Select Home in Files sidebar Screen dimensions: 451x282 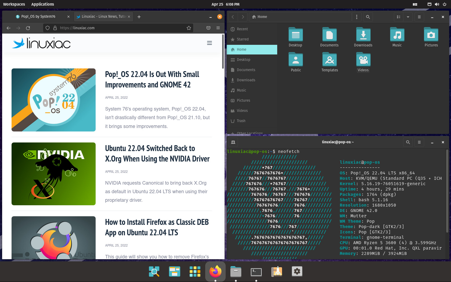[x=252, y=49]
